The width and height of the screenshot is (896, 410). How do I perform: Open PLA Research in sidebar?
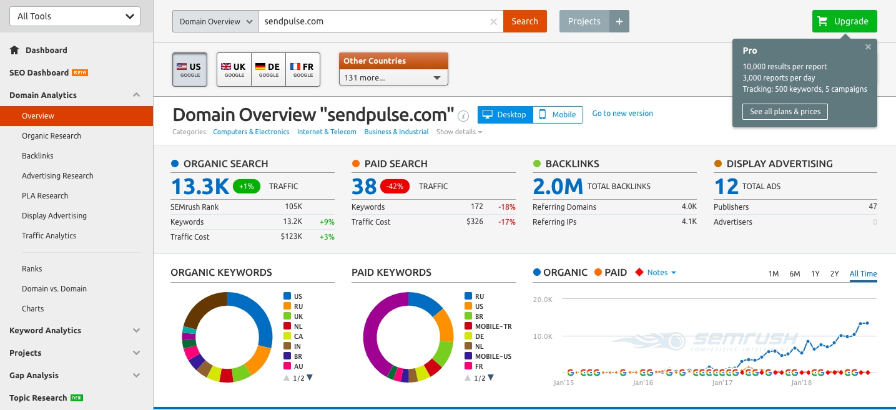point(45,196)
